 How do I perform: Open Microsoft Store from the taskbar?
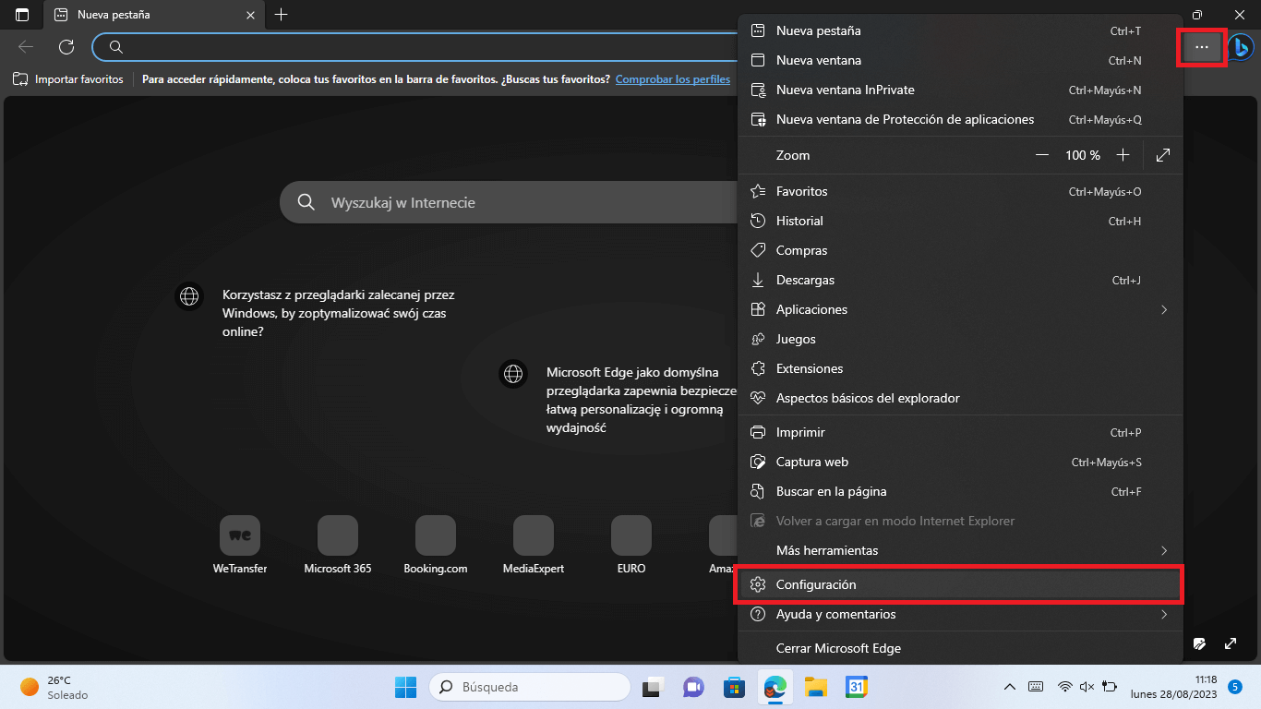[734, 687]
